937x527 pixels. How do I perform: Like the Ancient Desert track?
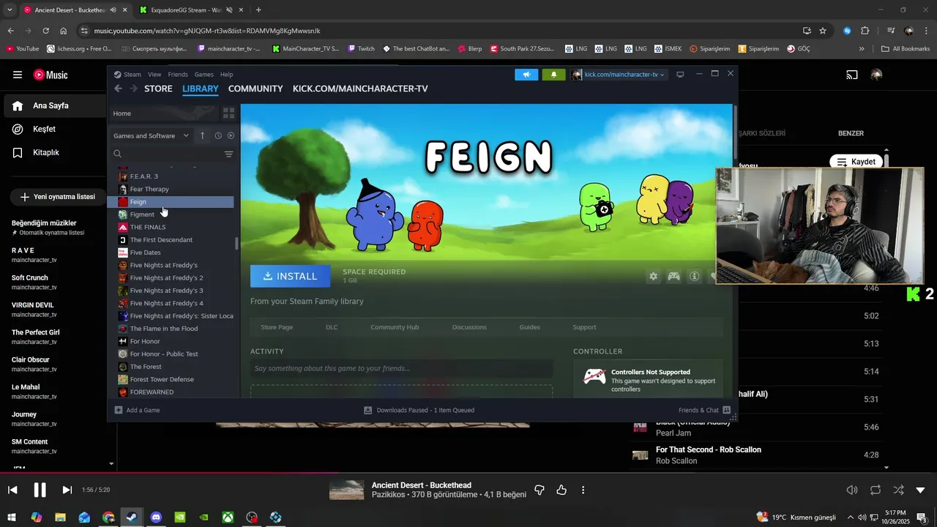[561, 490]
